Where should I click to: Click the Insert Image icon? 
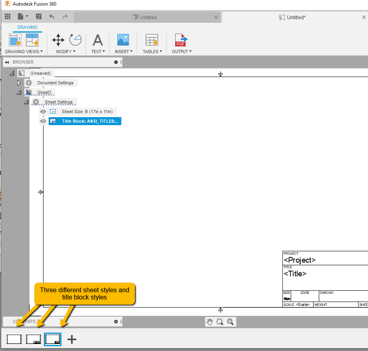tap(123, 40)
